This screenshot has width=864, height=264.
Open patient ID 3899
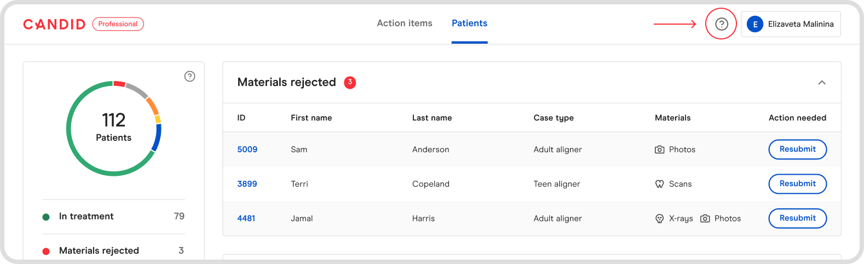tap(247, 184)
